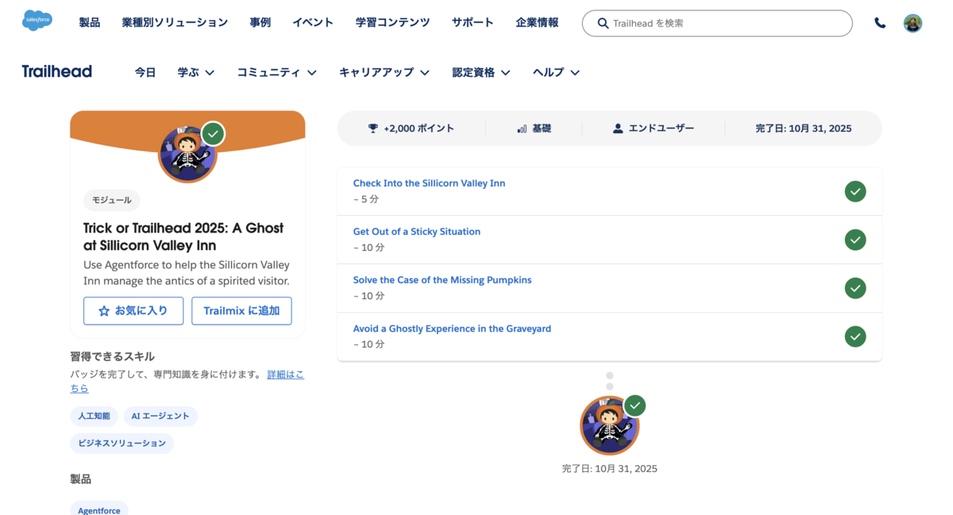
Task: Click the モジュール label tag
Action: [112, 200]
